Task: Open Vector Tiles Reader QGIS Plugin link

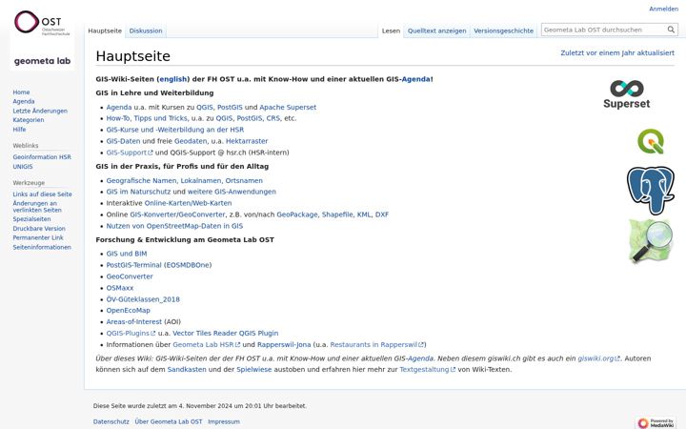Action: (x=225, y=333)
